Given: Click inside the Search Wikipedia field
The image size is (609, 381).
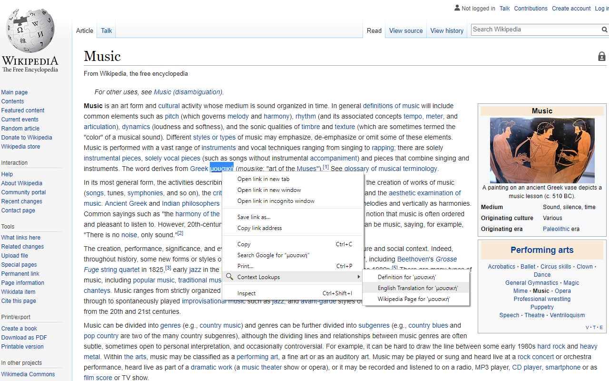Looking at the screenshot, I should [523, 29].
